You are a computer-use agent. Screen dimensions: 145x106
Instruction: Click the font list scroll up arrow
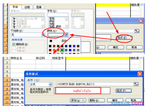coord(43,19)
